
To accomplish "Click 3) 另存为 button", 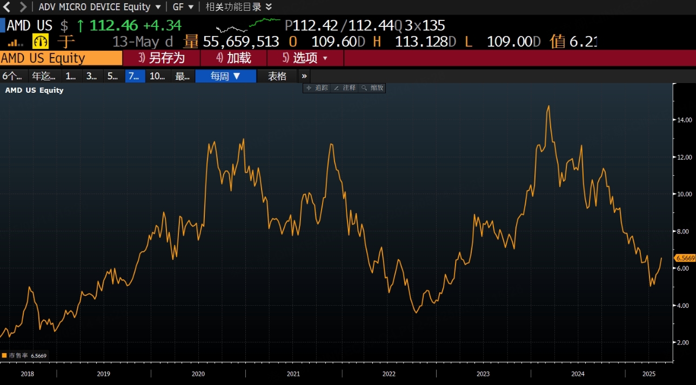I will pos(162,58).
